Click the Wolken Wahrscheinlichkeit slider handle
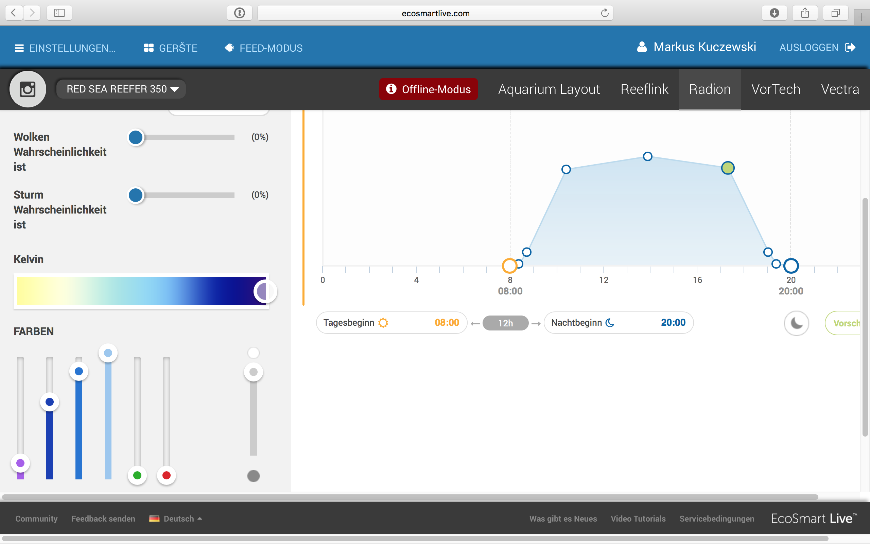The image size is (870, 544). coord(136,137)
